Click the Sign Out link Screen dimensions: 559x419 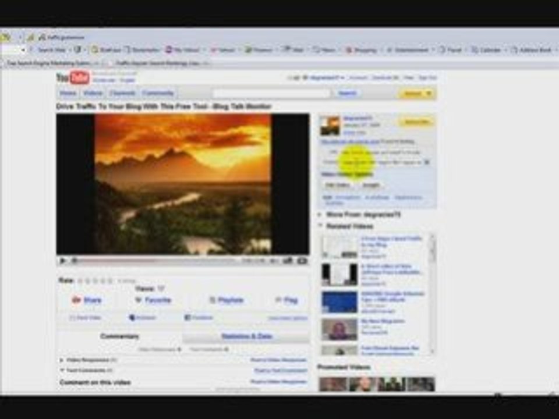pyautogui.click(x=427, y=77)
